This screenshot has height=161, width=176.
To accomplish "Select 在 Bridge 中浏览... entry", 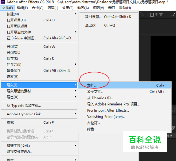I will 39,38.
